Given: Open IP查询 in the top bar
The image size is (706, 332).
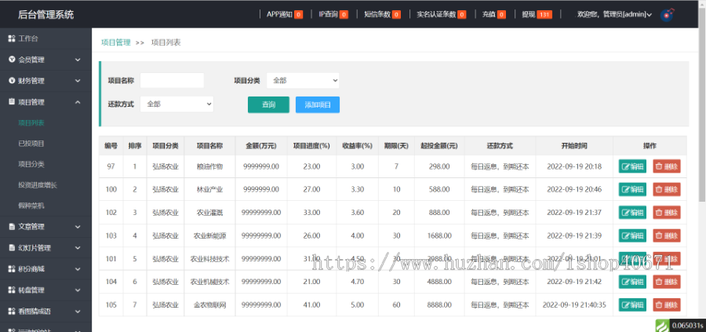Looking at the screenshot, I should pyautogui.click(x=333, y=14).
